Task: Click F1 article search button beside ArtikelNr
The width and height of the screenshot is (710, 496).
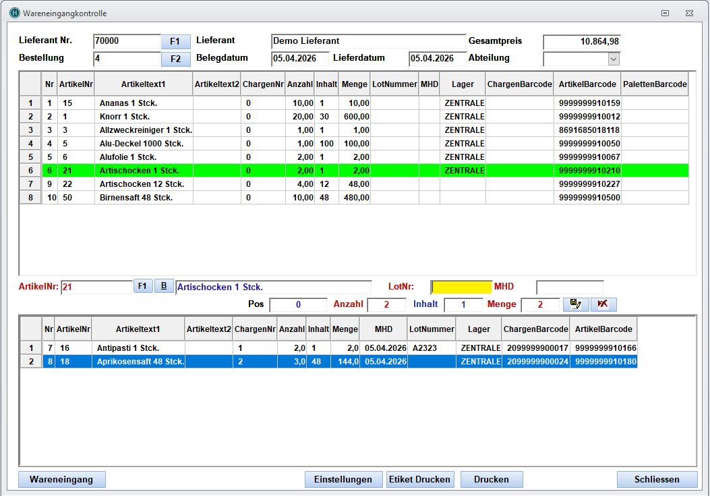Action: (142, 286)
